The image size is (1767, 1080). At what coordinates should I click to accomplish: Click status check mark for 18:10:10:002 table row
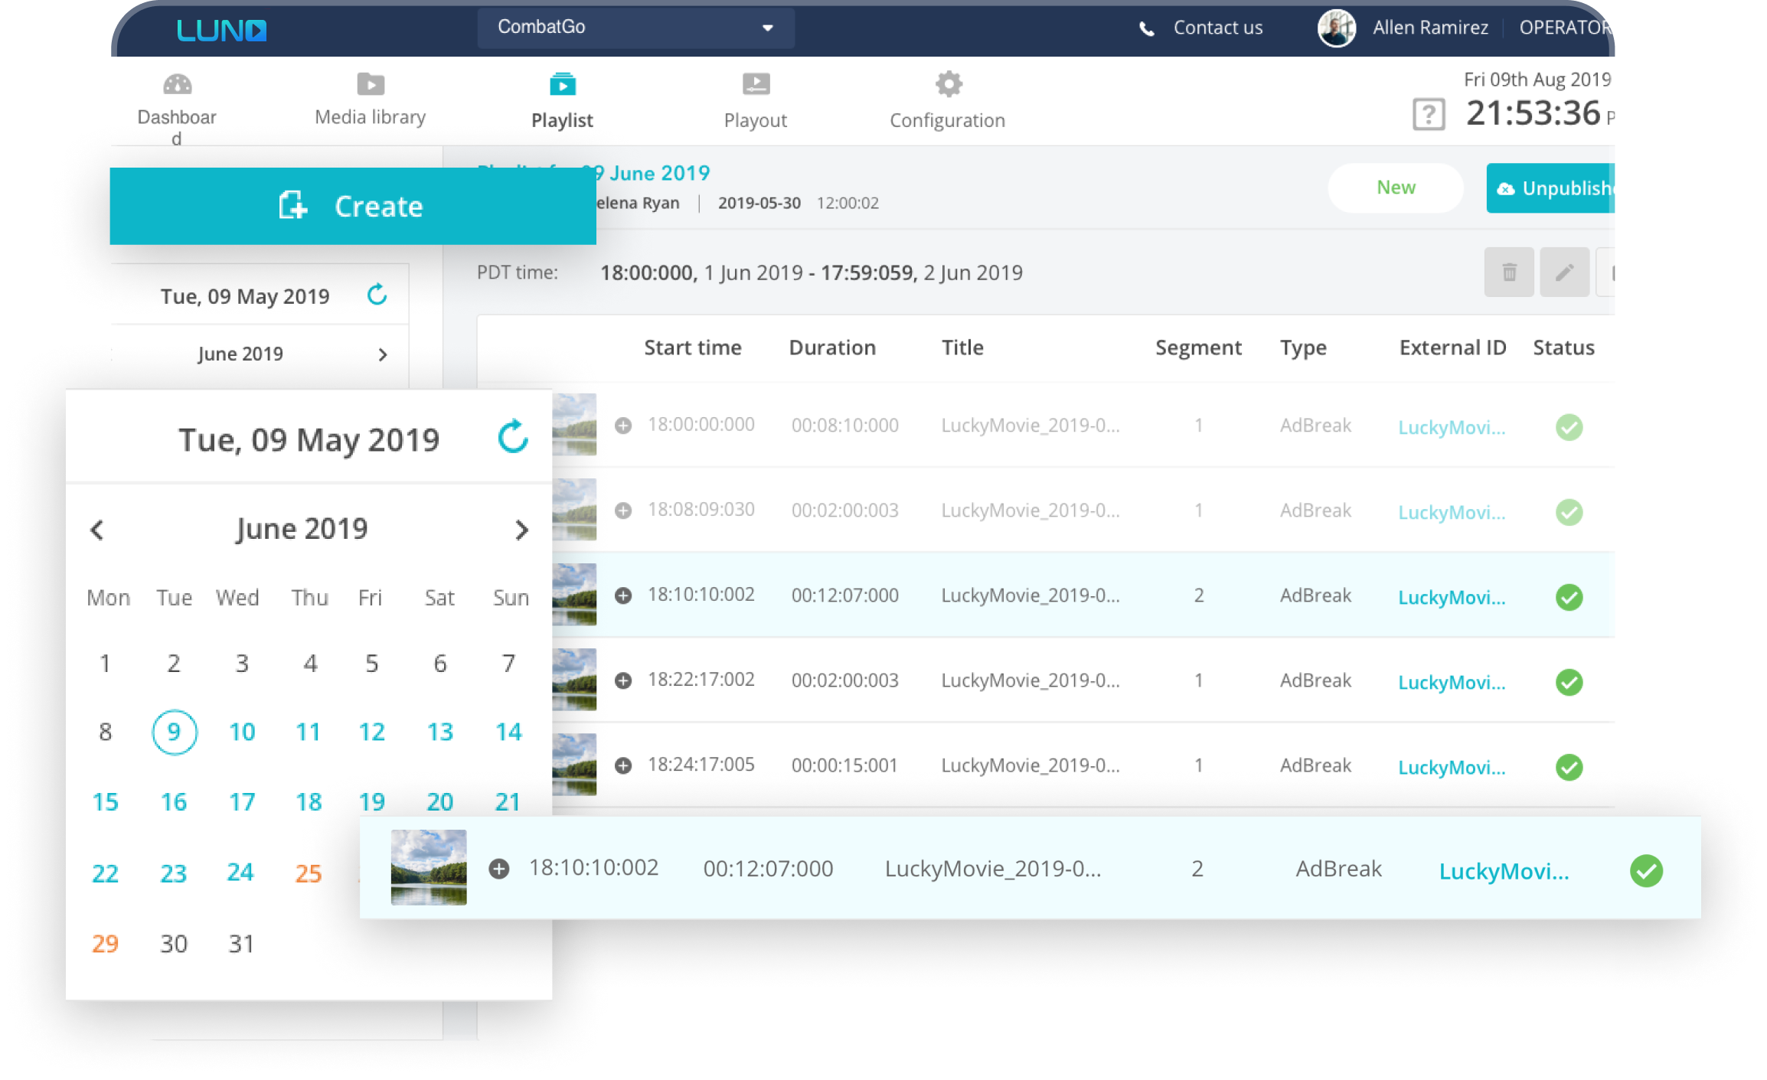(x=1569, y=597)
